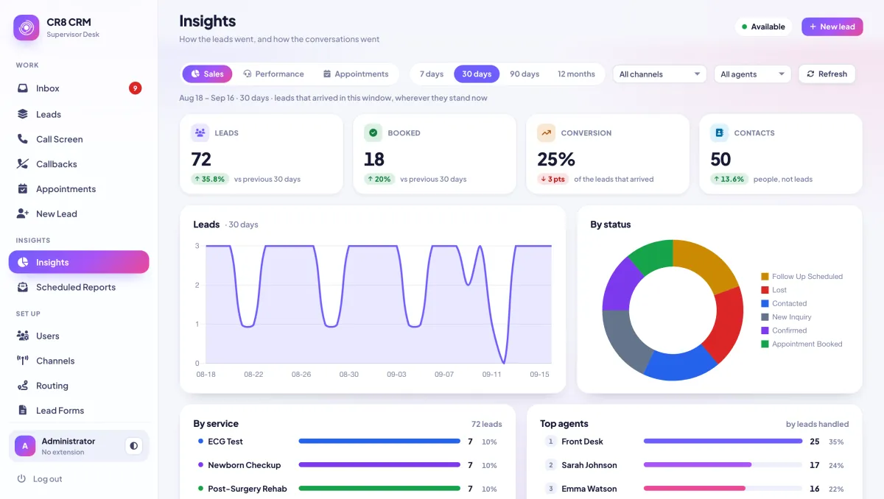Image resolution: width=884 pixels, height=499 pixels.
Task: Click the '35.8%' leads change badge
Action: pos(210,179)
